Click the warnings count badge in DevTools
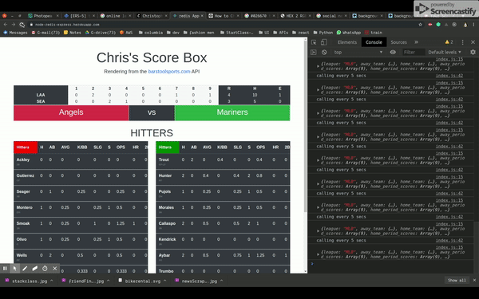 [x=449, y=42]
